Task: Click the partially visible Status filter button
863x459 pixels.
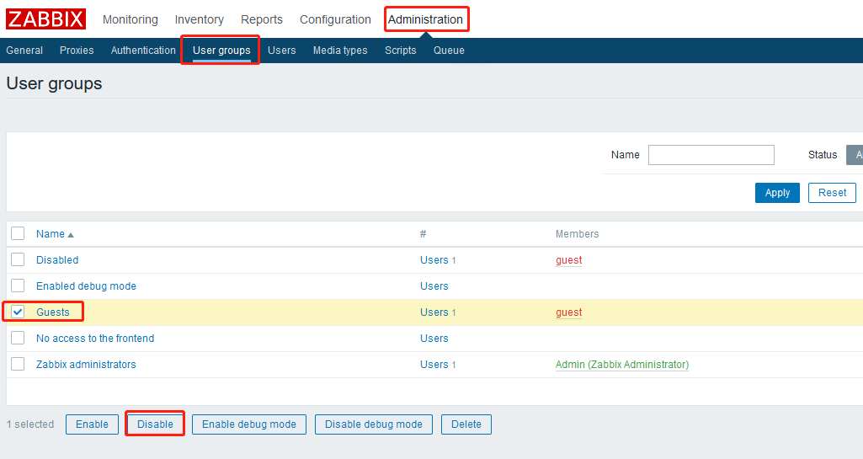Action: pyautogui.click(x=855, y=155)
